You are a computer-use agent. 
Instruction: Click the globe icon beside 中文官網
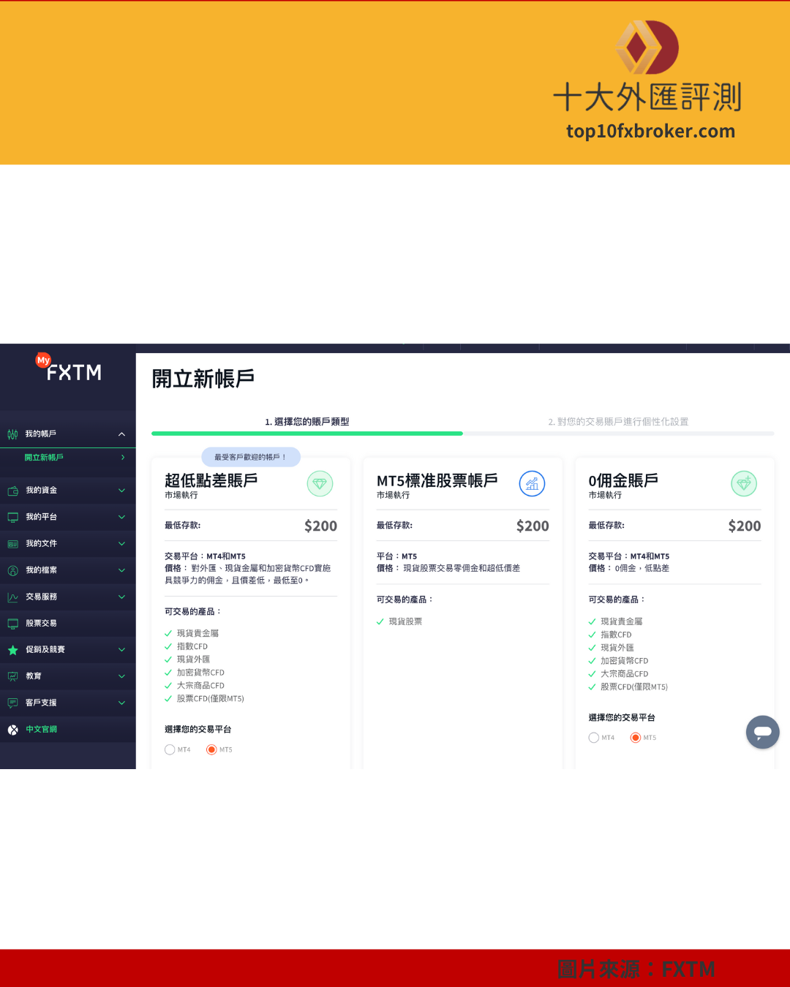12,730
